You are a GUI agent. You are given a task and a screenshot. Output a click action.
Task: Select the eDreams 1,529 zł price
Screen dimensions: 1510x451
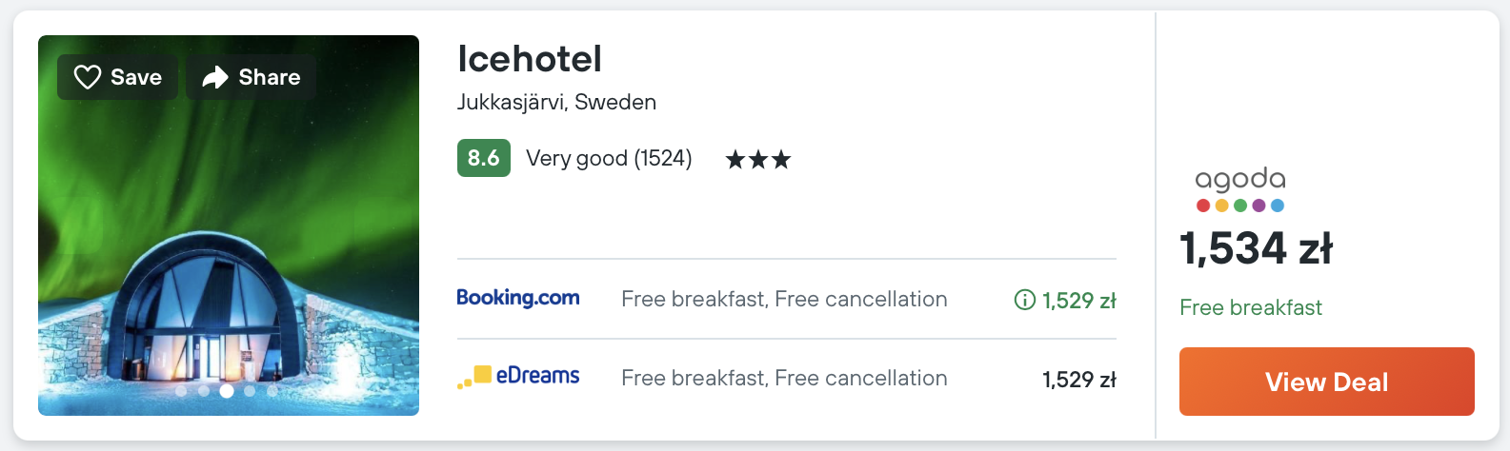(x=1078, y=380)
